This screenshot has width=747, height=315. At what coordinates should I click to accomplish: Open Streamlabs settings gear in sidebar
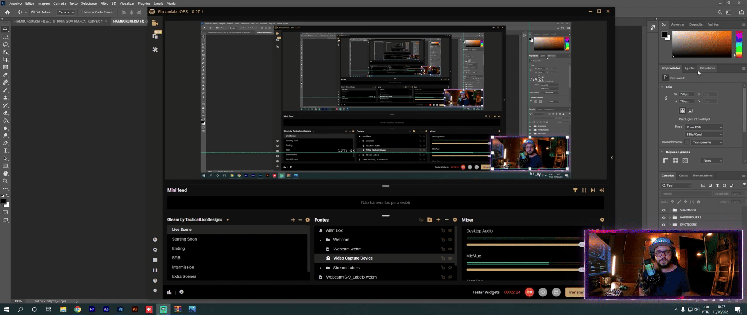click(155, 291)
